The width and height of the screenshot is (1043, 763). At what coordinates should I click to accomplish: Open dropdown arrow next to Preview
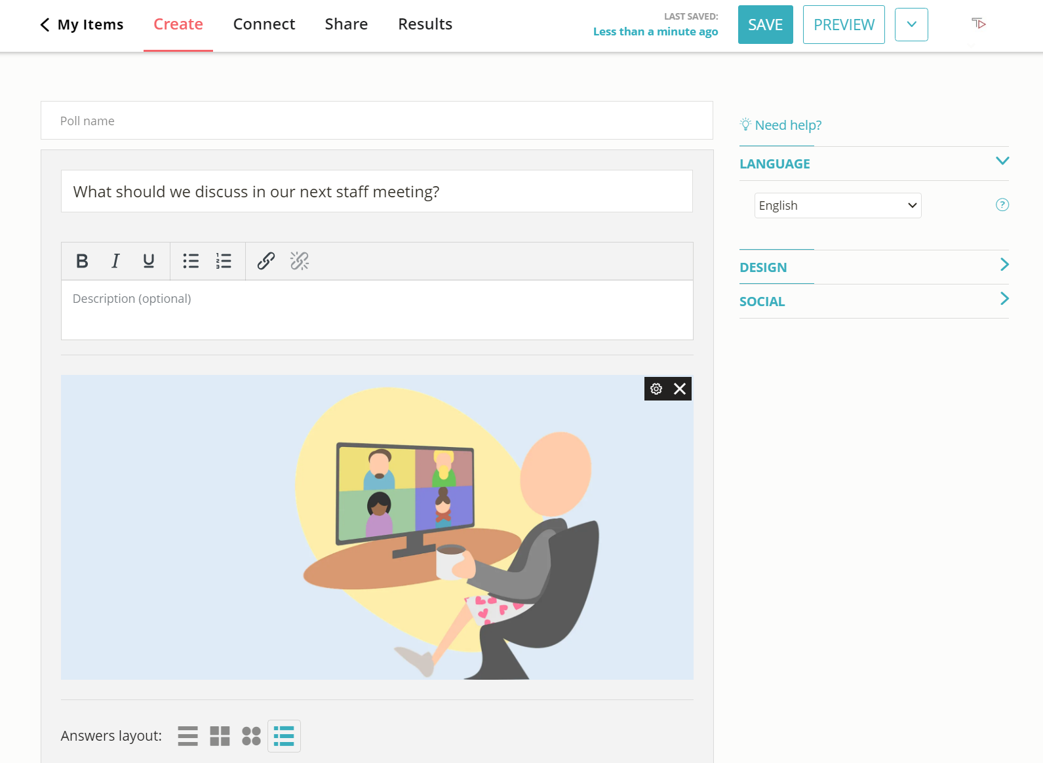tap(911, 25)
